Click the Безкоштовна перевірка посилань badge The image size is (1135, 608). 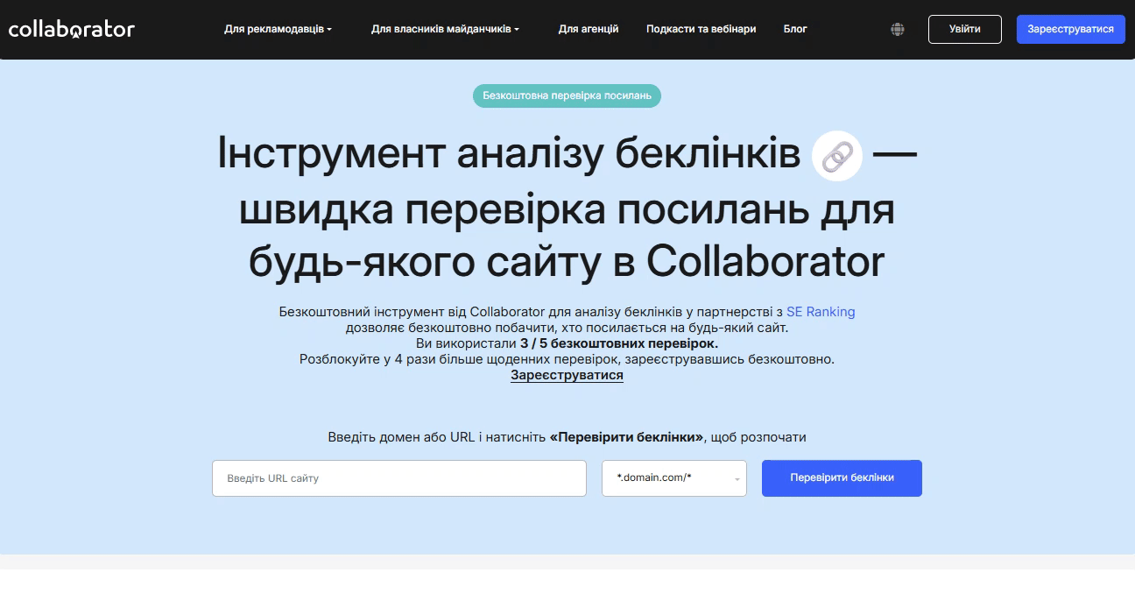pyautogui.click(x=567, y=95)
